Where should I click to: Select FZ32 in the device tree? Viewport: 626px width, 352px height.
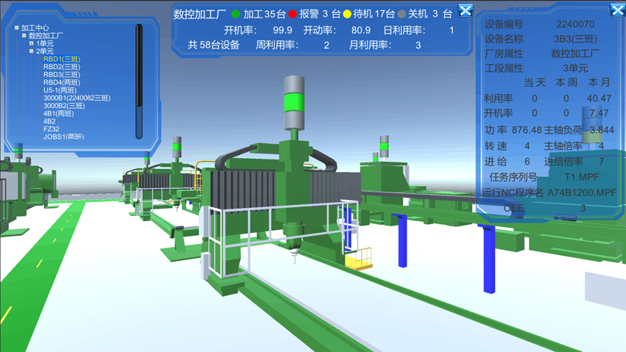pos(51,129)
